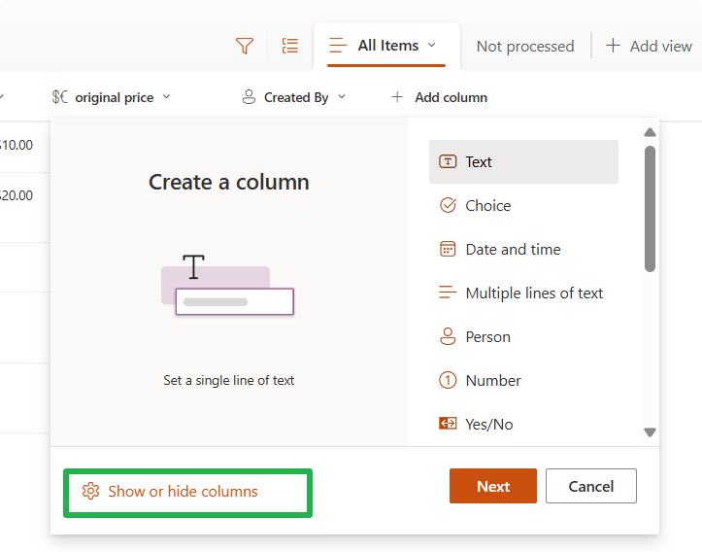
Task: Select Choice column type
Action: pos(523,205)
